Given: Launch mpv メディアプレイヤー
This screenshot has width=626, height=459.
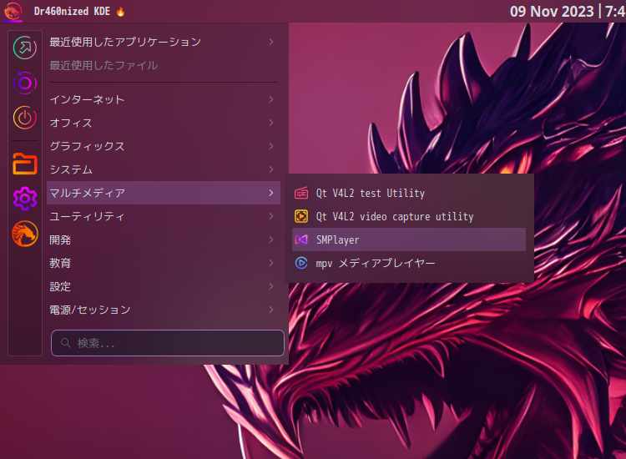Looking at the screenshot, I should (x=409, y=263).
